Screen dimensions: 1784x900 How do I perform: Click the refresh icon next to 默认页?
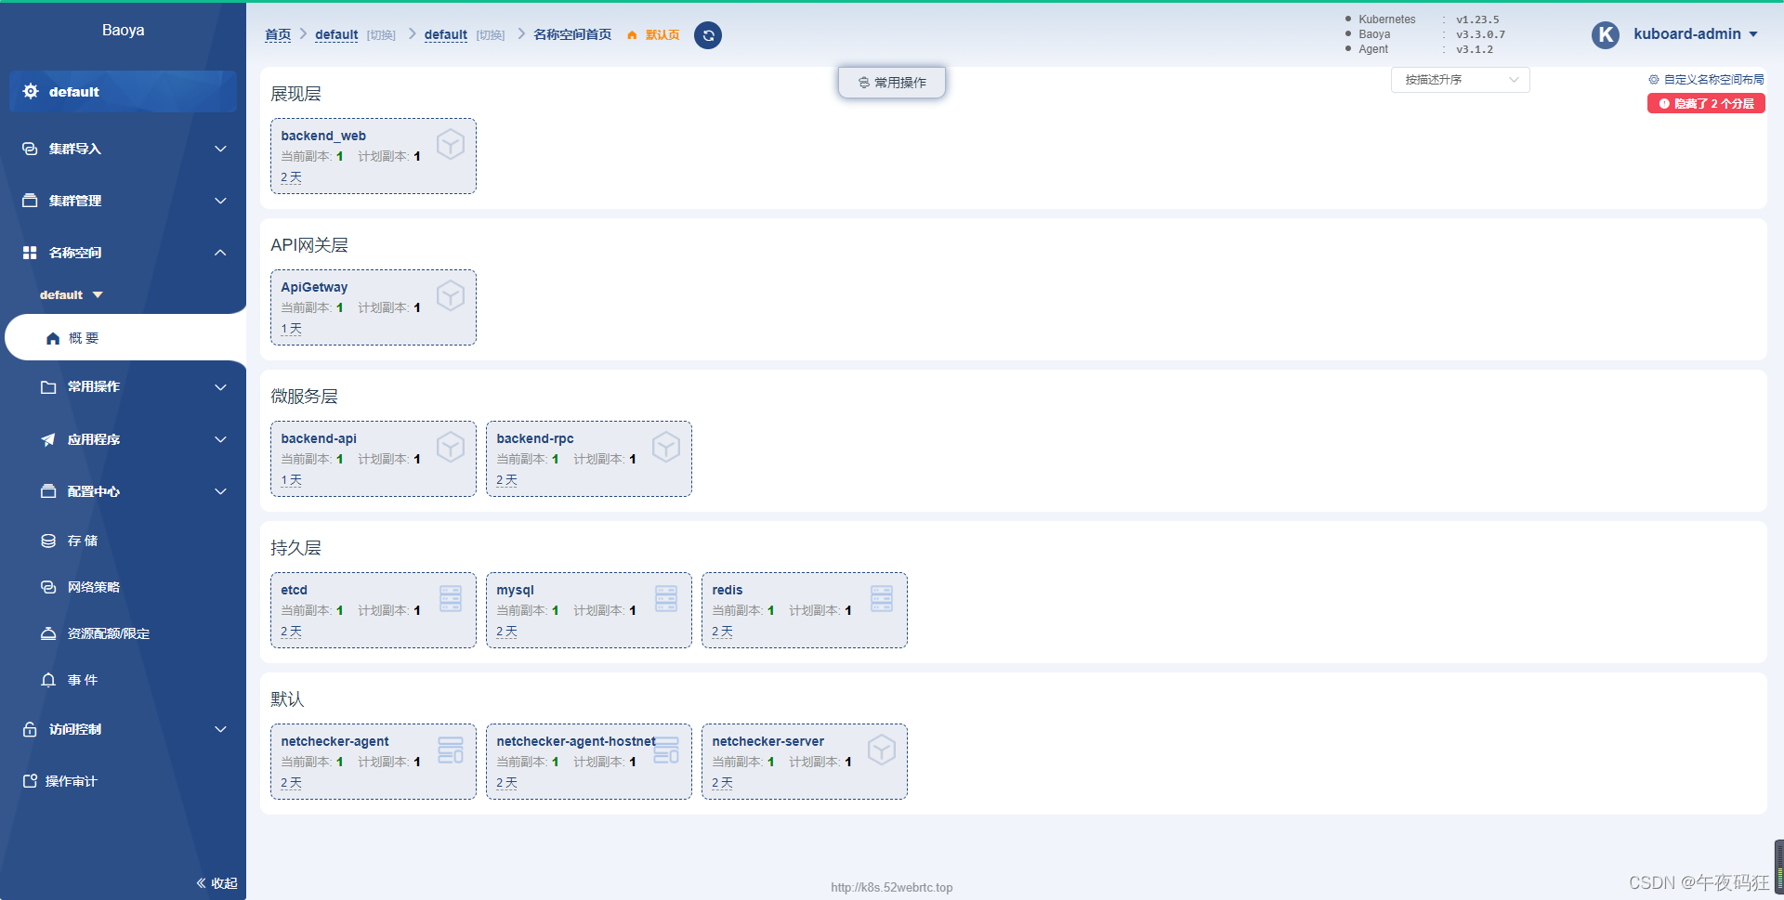click(708, 35)
